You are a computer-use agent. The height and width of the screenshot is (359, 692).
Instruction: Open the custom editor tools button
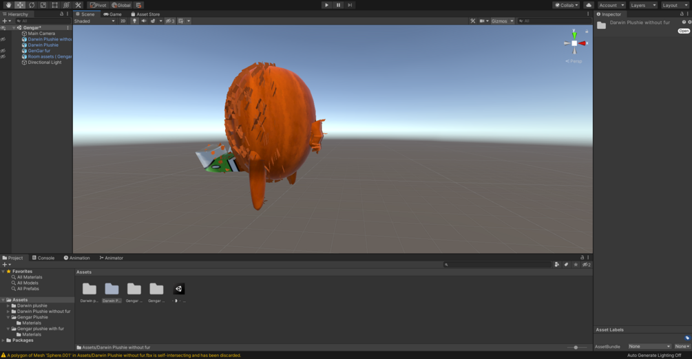pos(78,5)
